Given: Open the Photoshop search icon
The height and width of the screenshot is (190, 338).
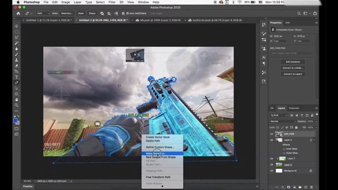Looking at the screenshot, I should pyautogui.click(x=299, y=13).
